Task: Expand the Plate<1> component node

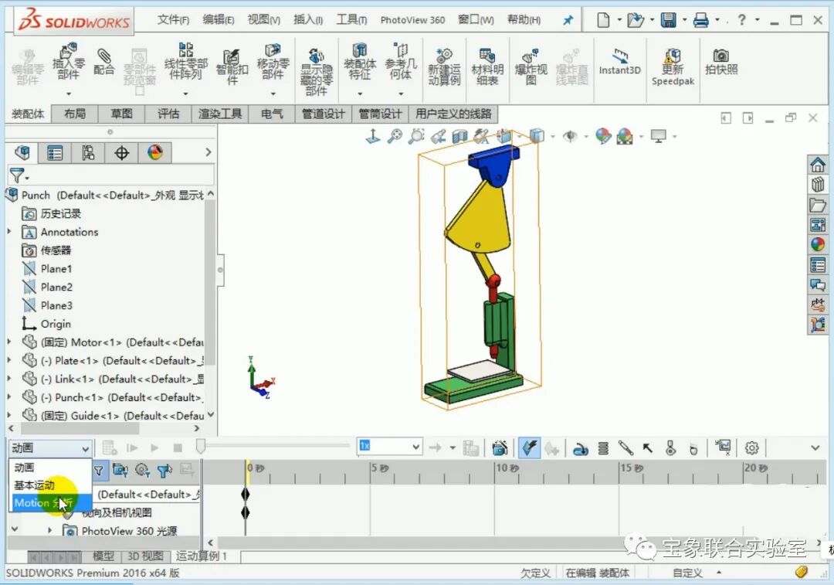Action: tap(9, 360)
